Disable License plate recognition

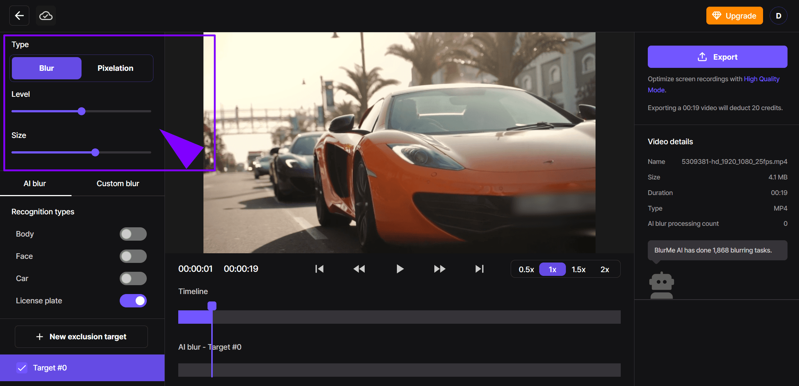(x=133, y=301)
